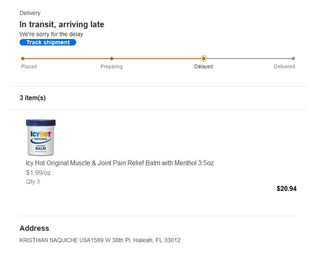Select the 3 item(s) header
The height and width of the screenshot is (271, 326).
tap(33, 98)
